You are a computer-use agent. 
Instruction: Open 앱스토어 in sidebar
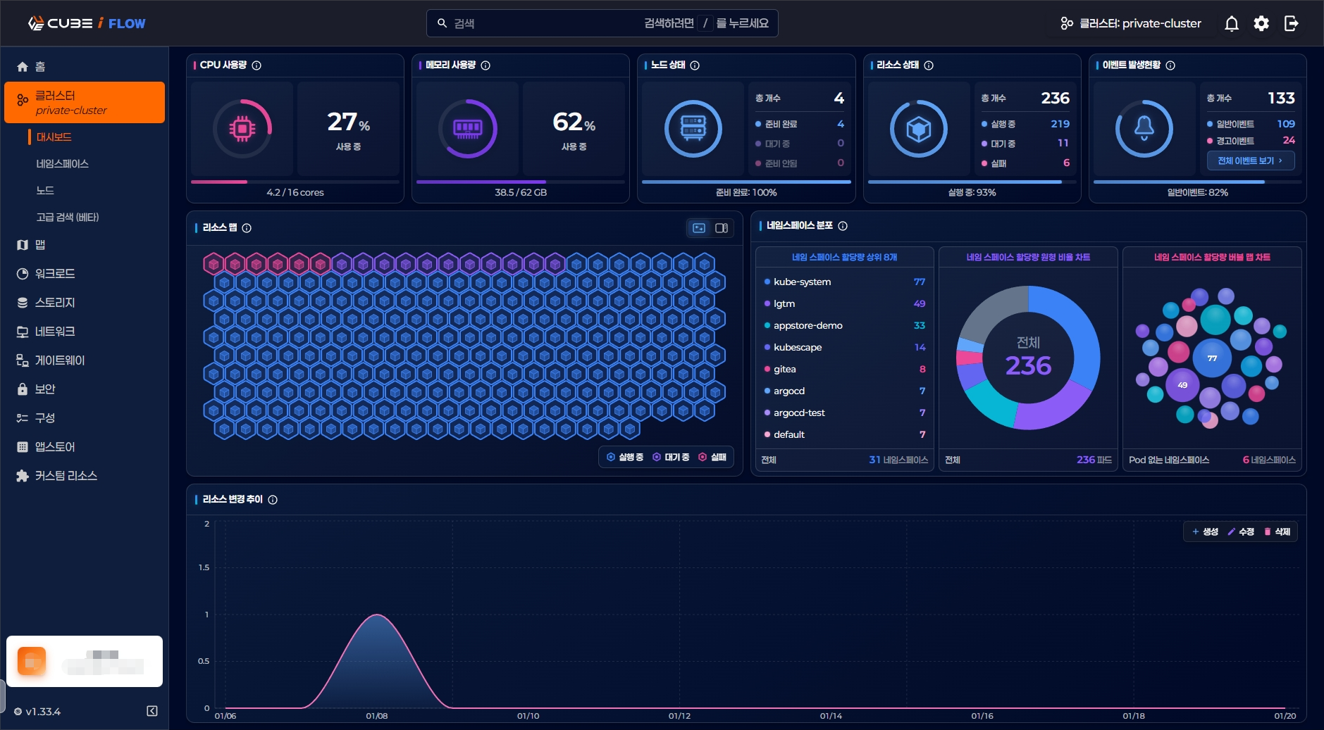[x=85, y=447]
